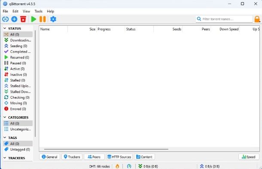The width and height of the screenshot is (262, 169).
Task: Open the Tools menu
Action: [x=38, y=11]
